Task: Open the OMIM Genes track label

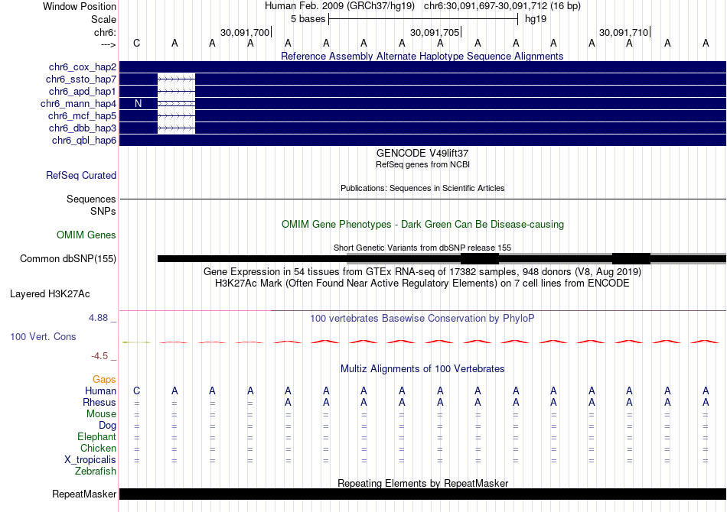Action: click(x=86, y=235)
